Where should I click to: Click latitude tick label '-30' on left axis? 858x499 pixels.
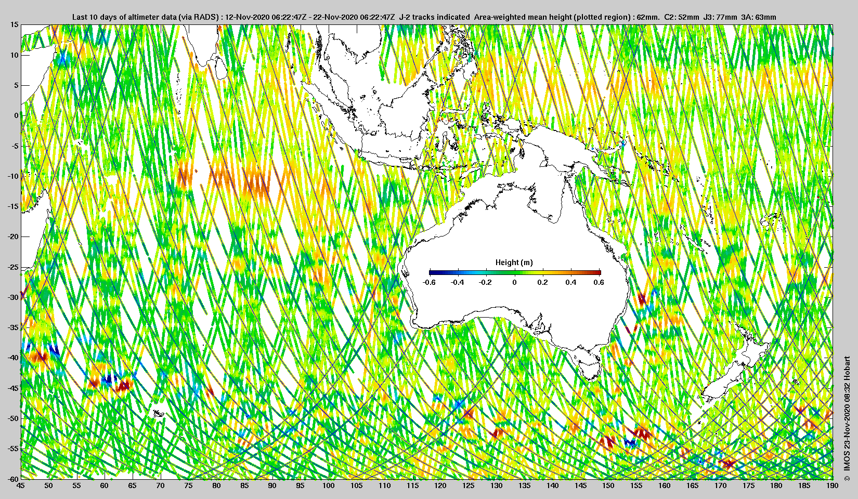(x=13, y=297)
